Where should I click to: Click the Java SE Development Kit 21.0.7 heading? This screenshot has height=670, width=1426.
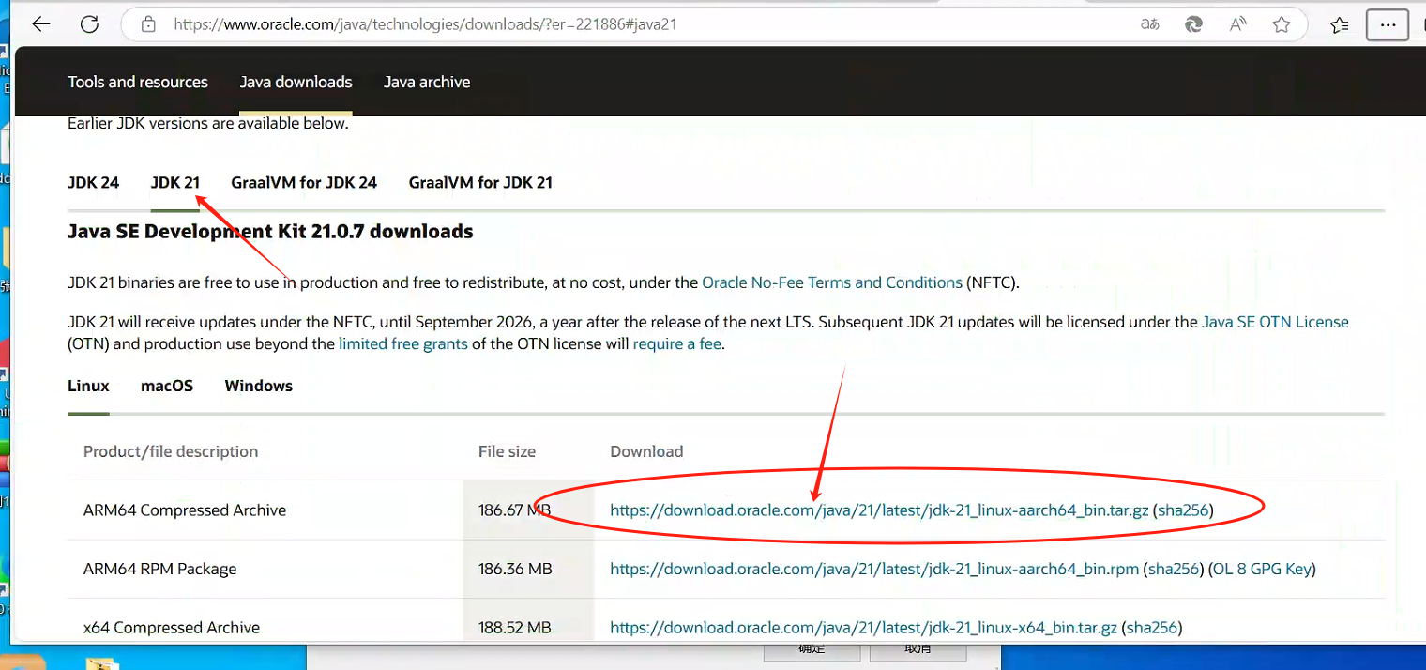(x=270, y=231)
